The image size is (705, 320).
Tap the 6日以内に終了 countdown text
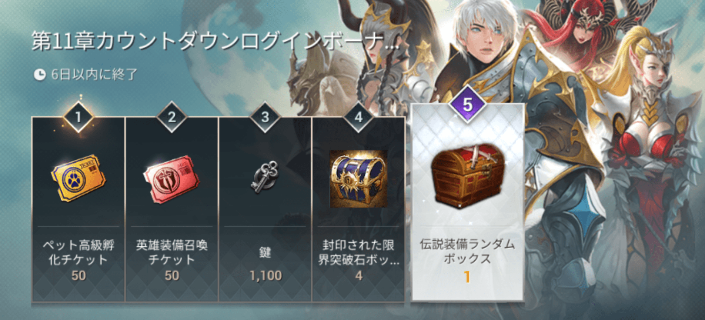tap(94, 74)
